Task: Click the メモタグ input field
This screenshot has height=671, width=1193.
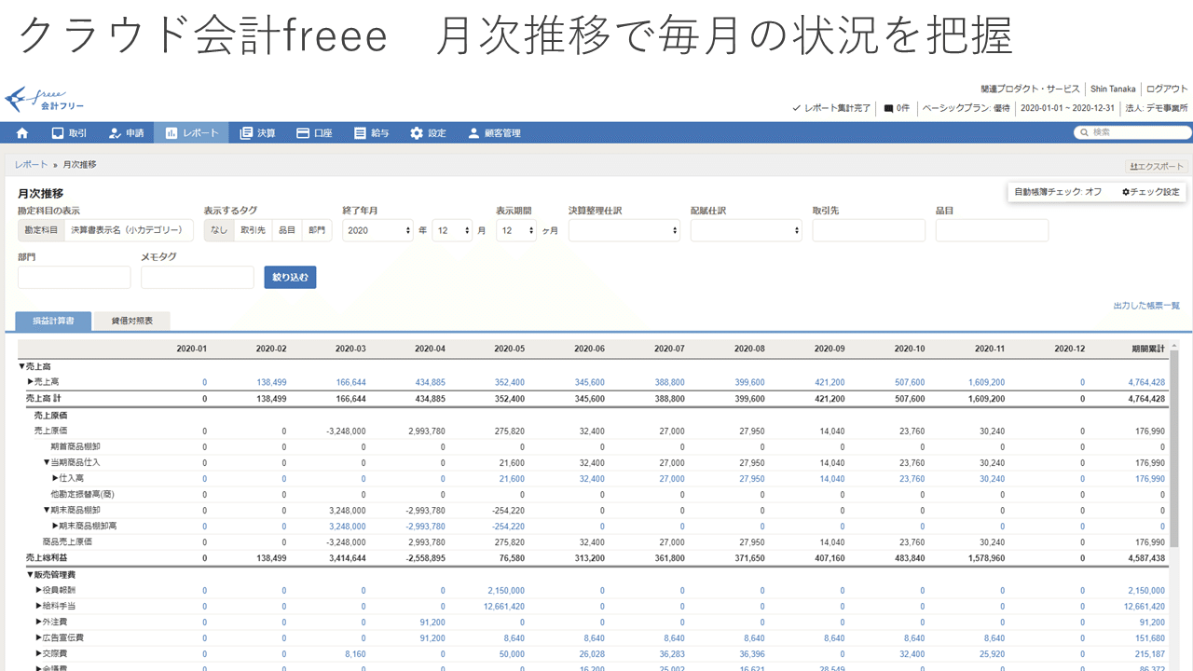Action: point(198,277)
